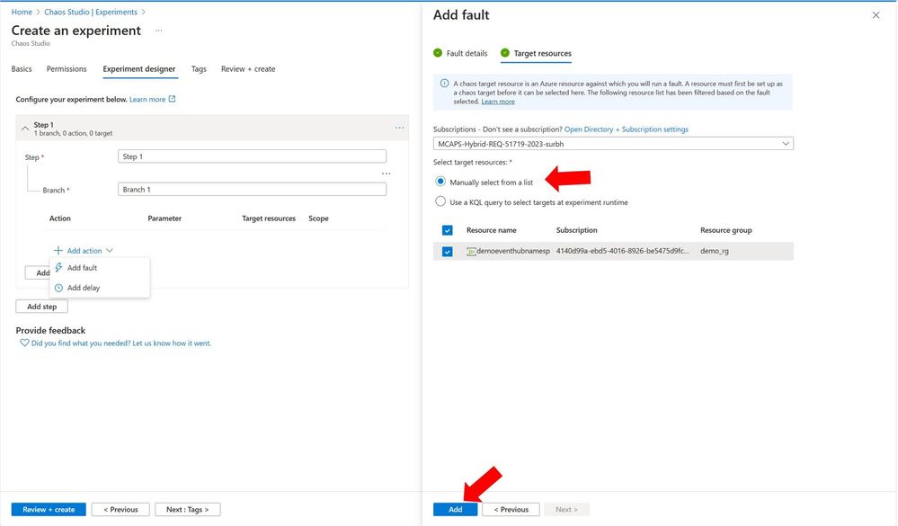Screen dimensions: 898x526
Task: Click the Action column label
Action: pyautogui.click(x=60, y=218)
